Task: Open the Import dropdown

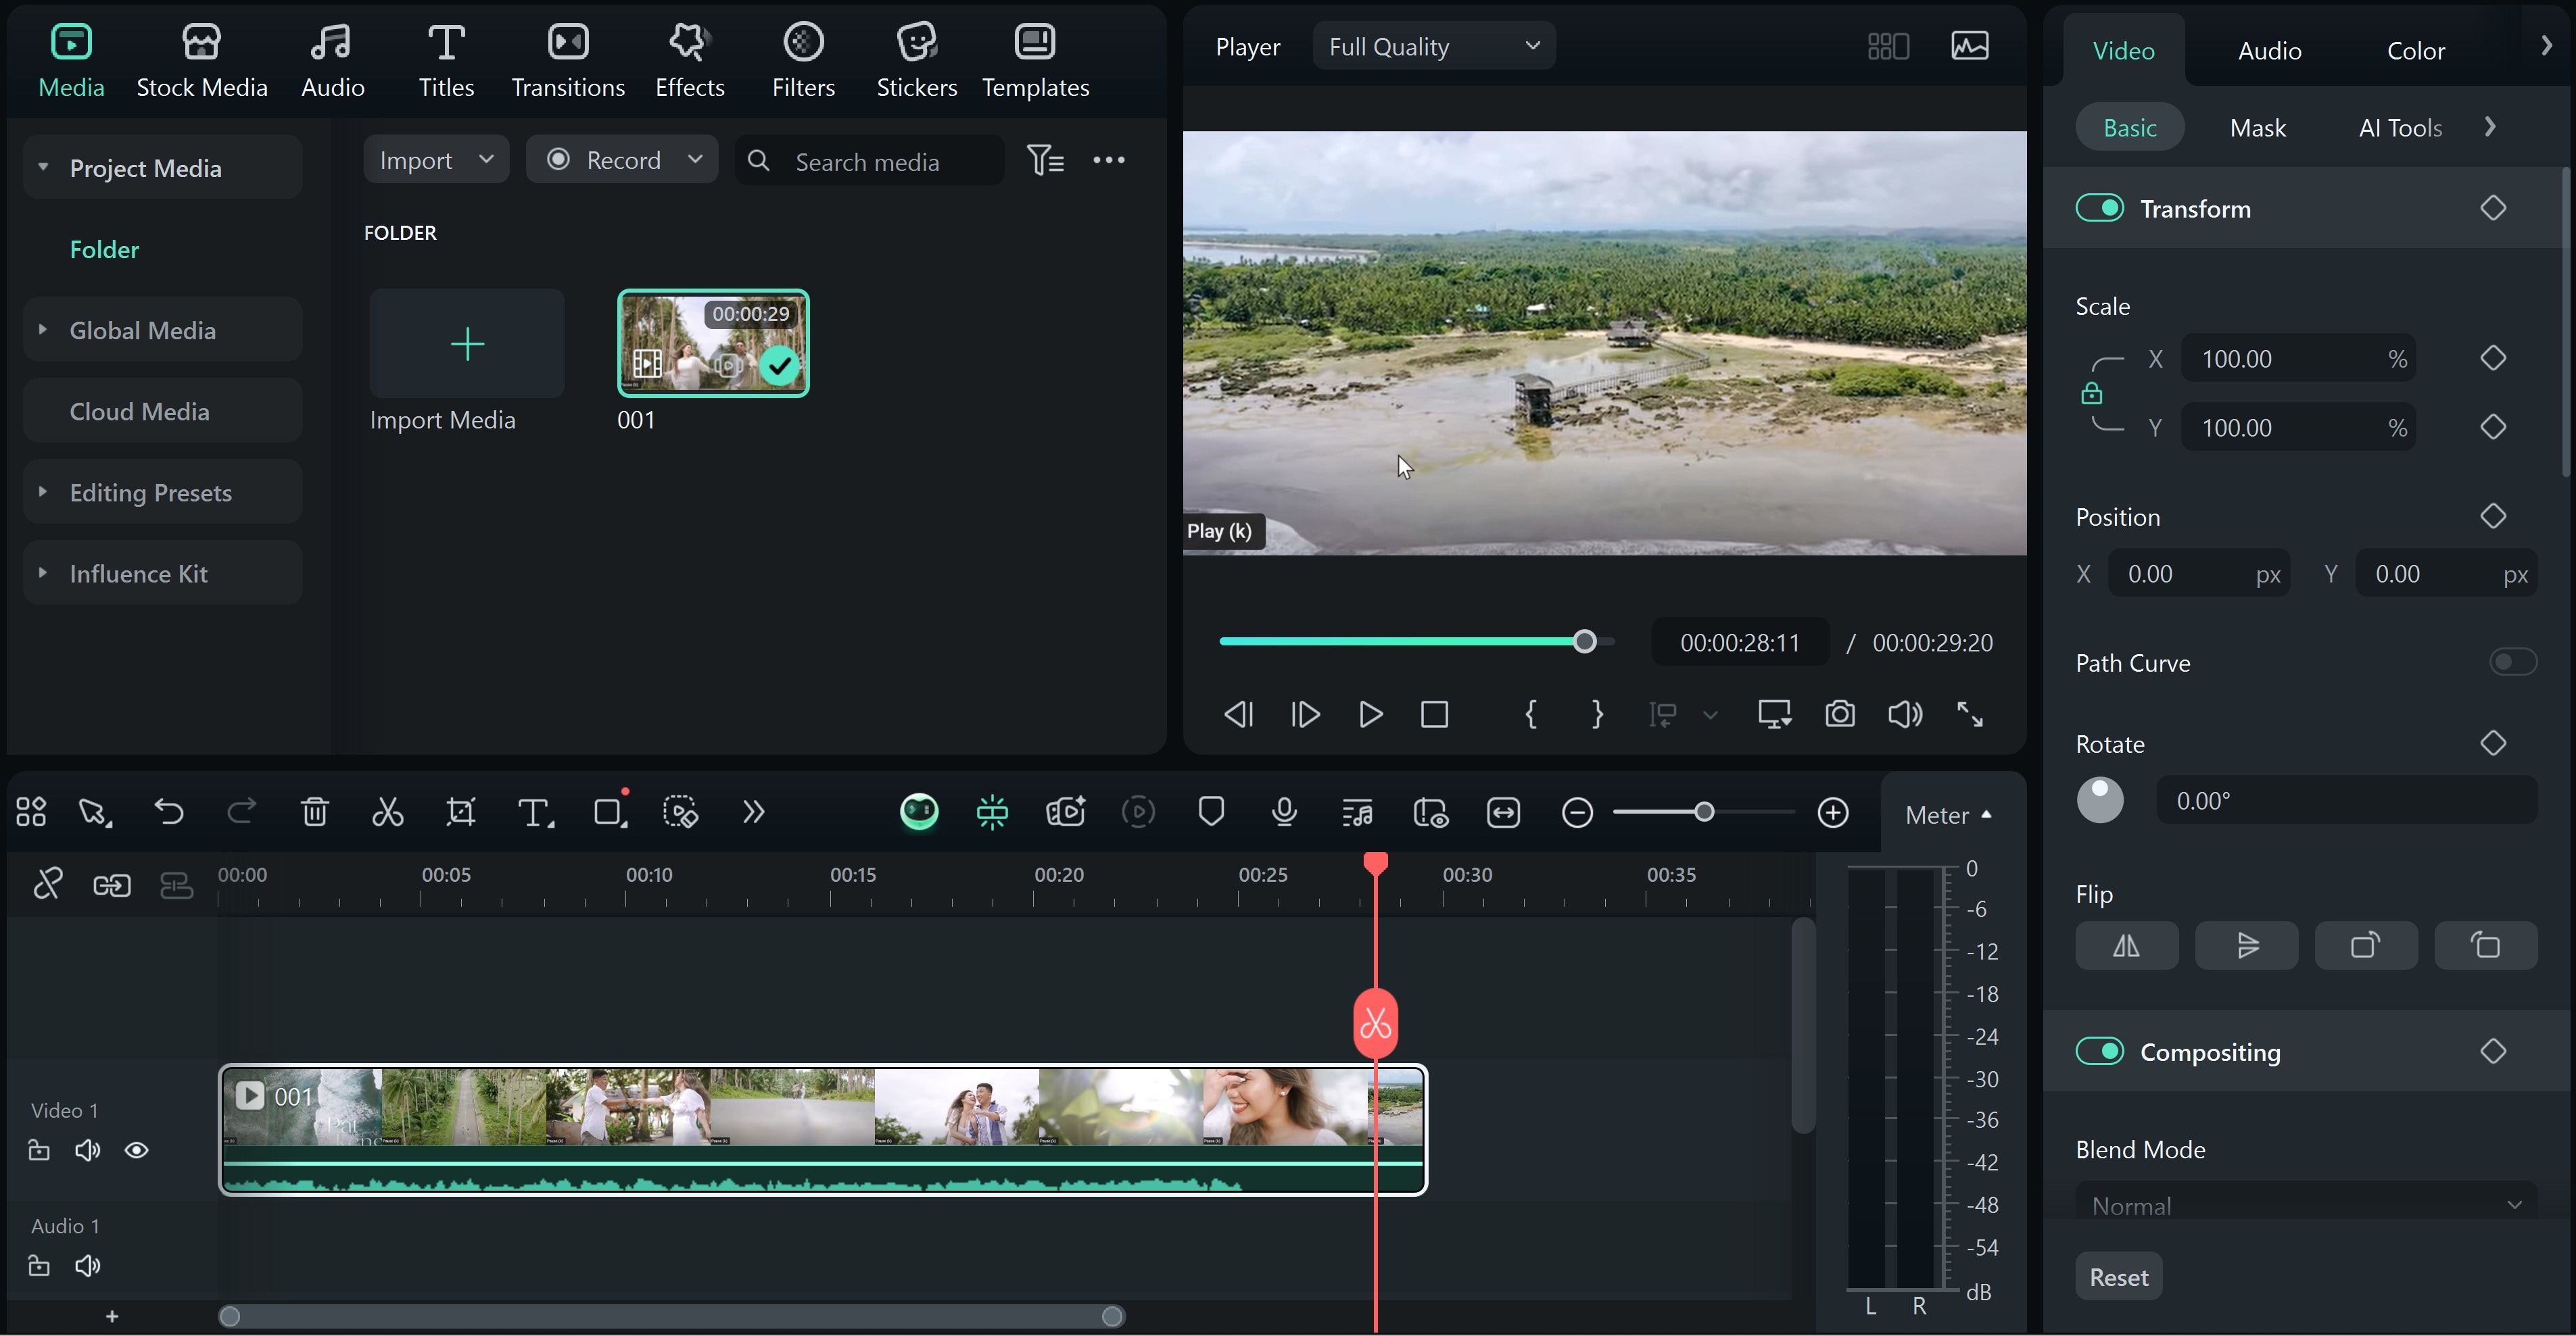Action: [x=436, y=160]
